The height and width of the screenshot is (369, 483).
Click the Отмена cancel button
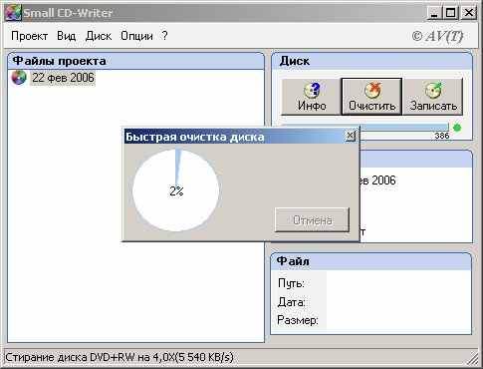coord(312,219)
